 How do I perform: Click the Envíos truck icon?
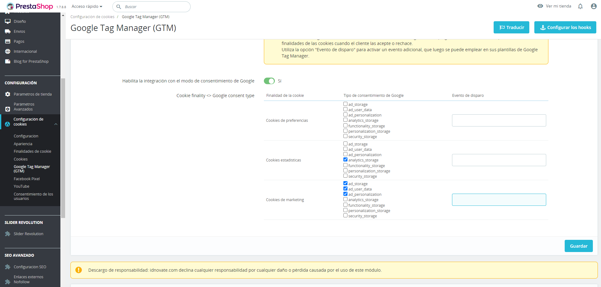pyautogui.click(x=8, y=31)
